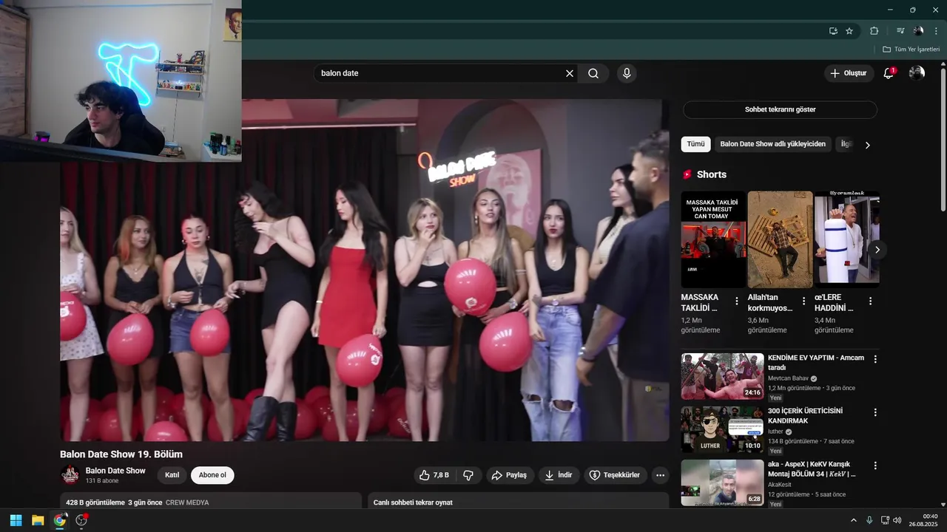The height and width of the screenshot is (532, 947).
Task: Open options for 300 İÇERİK ÜRETİCİSİNİ video
Action: click(x=875, y=412)
